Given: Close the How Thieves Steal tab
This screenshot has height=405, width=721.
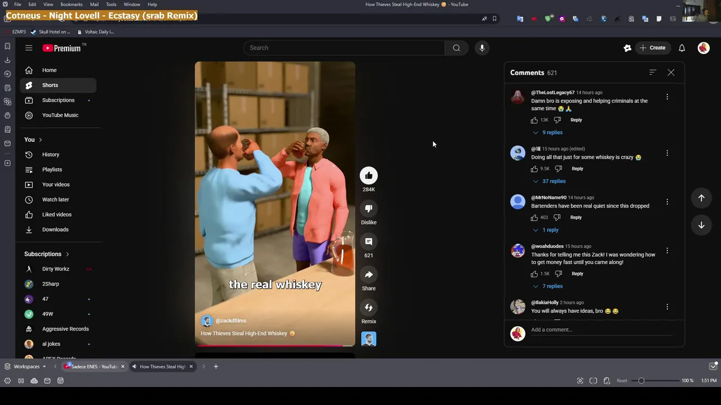Looking at the screenshot, I should tap(191, 367).
